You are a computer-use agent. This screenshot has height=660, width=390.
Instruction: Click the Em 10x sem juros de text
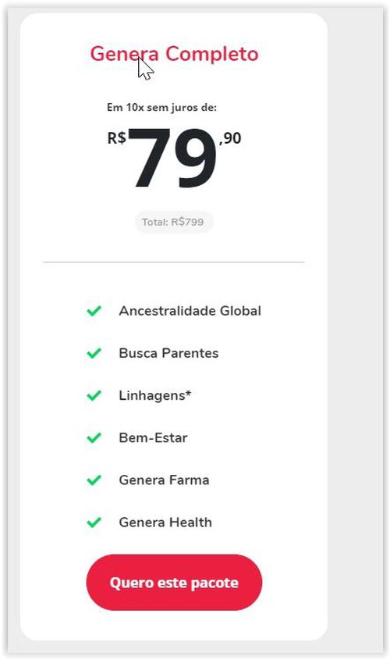[161, 107]
